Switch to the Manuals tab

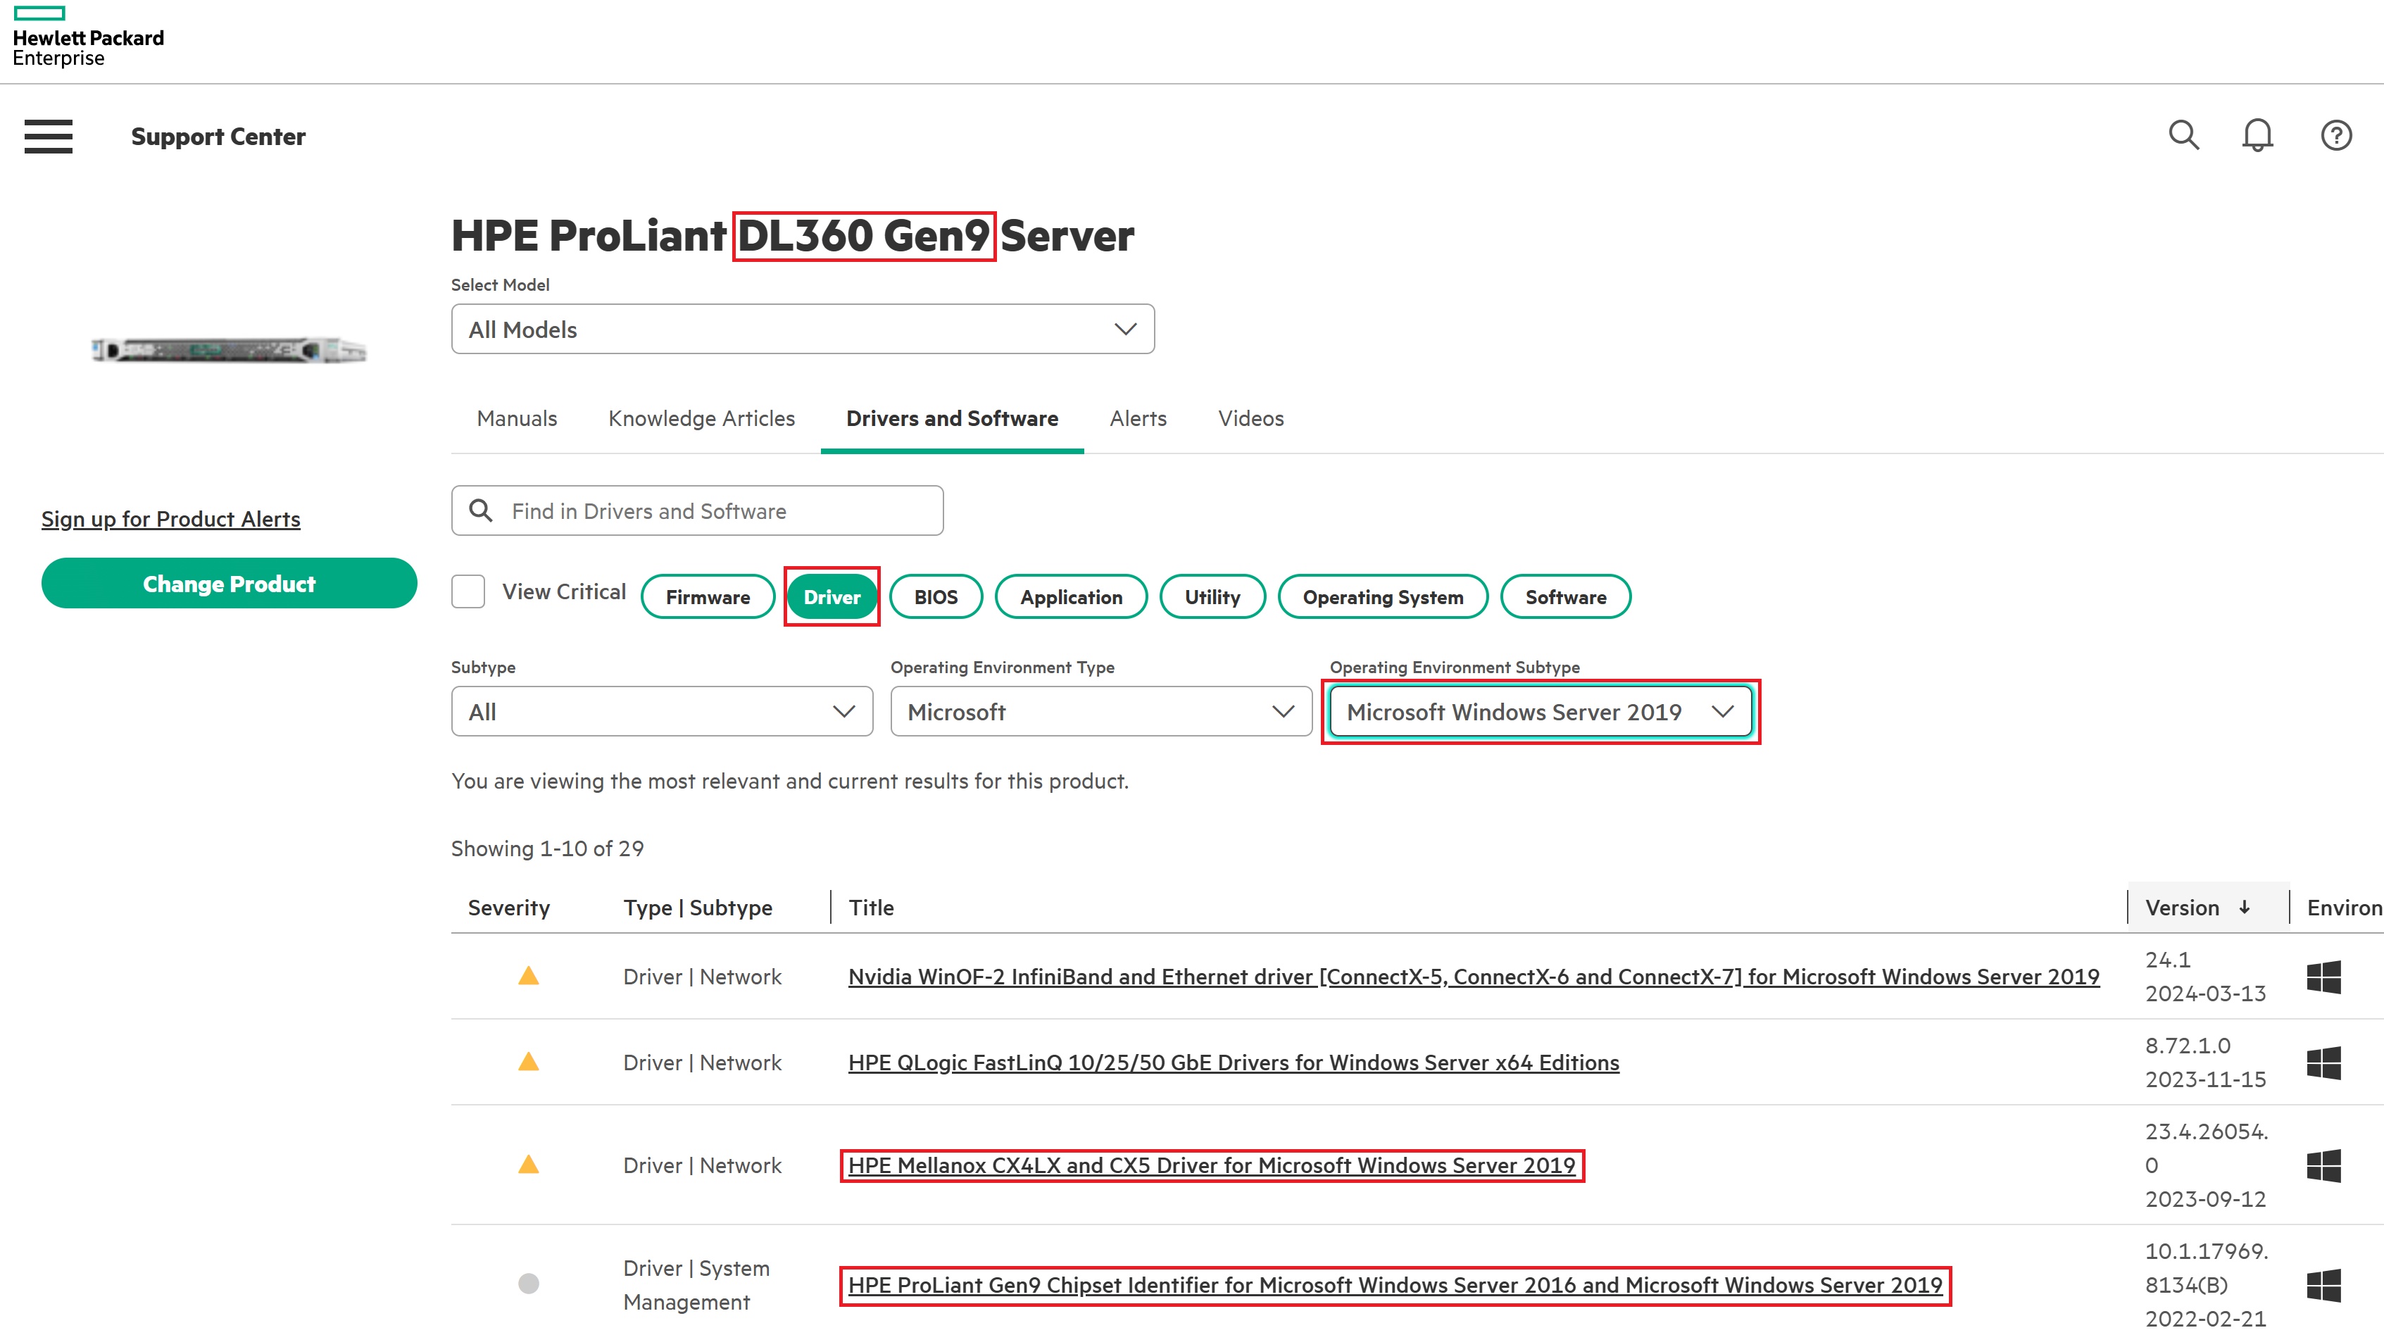(516, 418)
